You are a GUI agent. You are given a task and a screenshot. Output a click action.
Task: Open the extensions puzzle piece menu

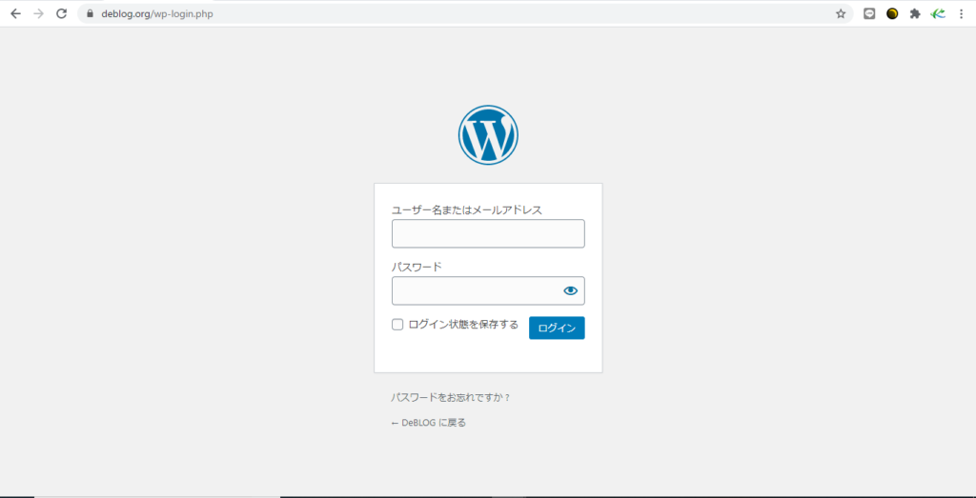point(914,13)
